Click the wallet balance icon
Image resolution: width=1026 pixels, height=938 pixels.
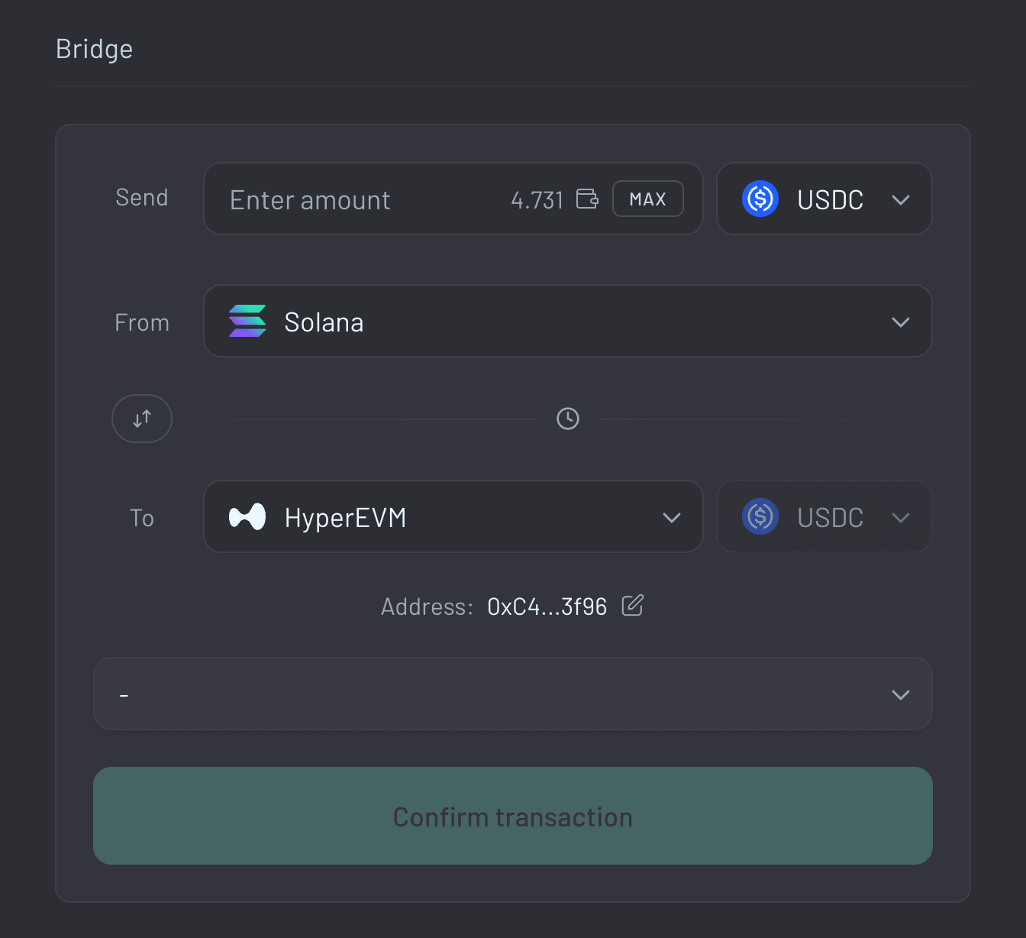(587, 199)
